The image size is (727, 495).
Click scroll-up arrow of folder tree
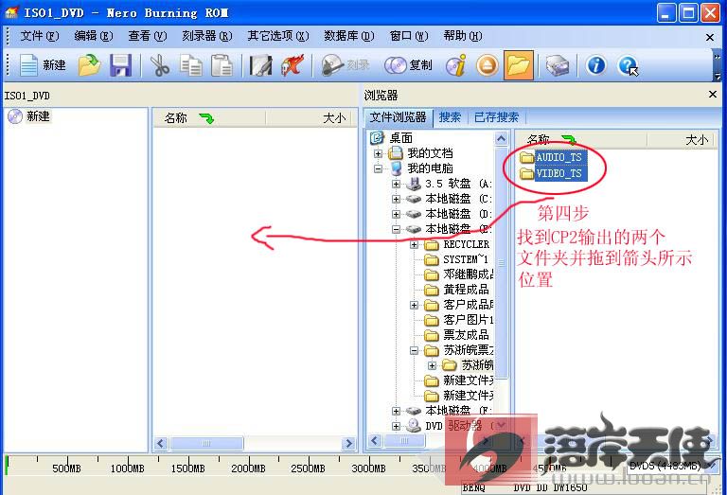(x=501, y=138)
